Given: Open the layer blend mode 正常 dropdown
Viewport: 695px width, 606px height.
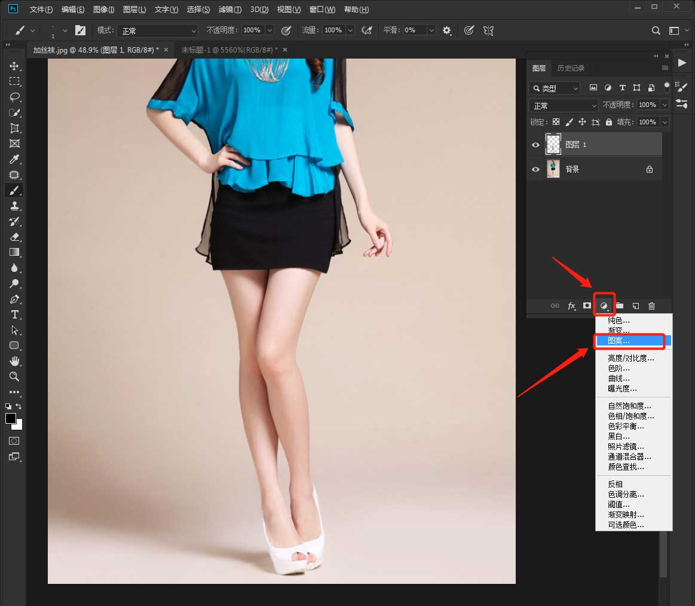Looking at the screenshot, I should (x=564, y=106).
